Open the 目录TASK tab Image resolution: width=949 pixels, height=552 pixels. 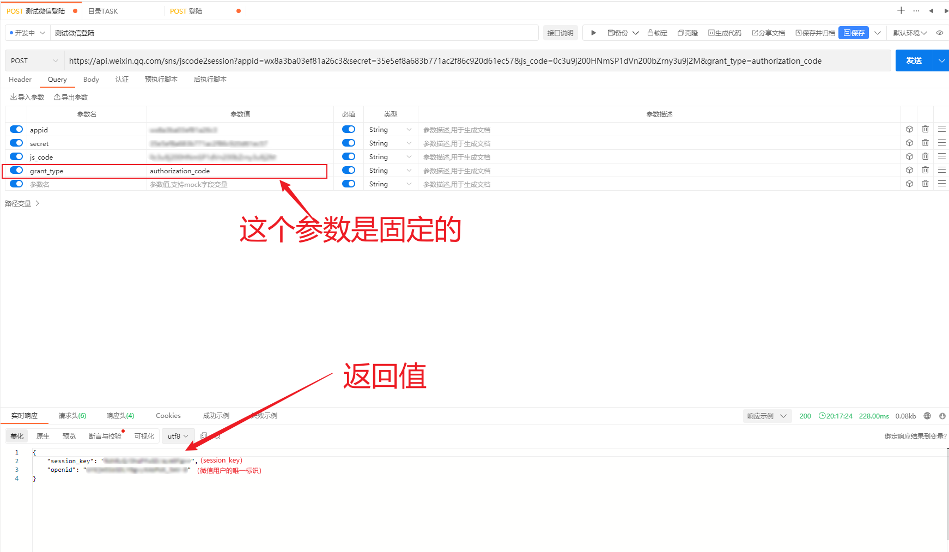pos(103,11)
